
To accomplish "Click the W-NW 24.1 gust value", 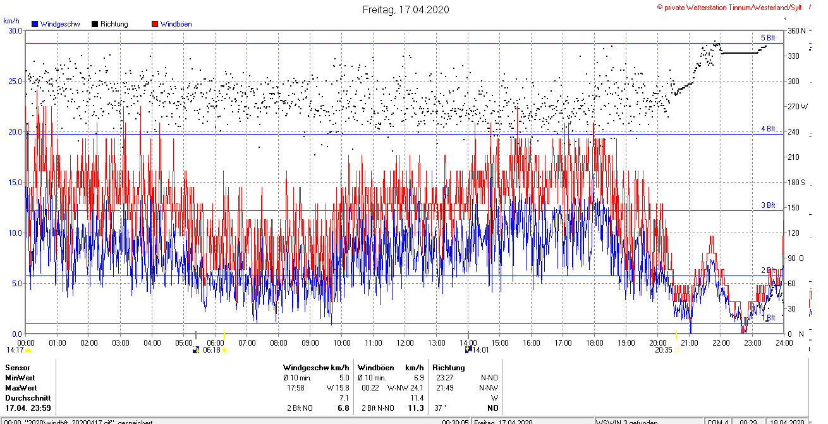I will coord(406,388).
